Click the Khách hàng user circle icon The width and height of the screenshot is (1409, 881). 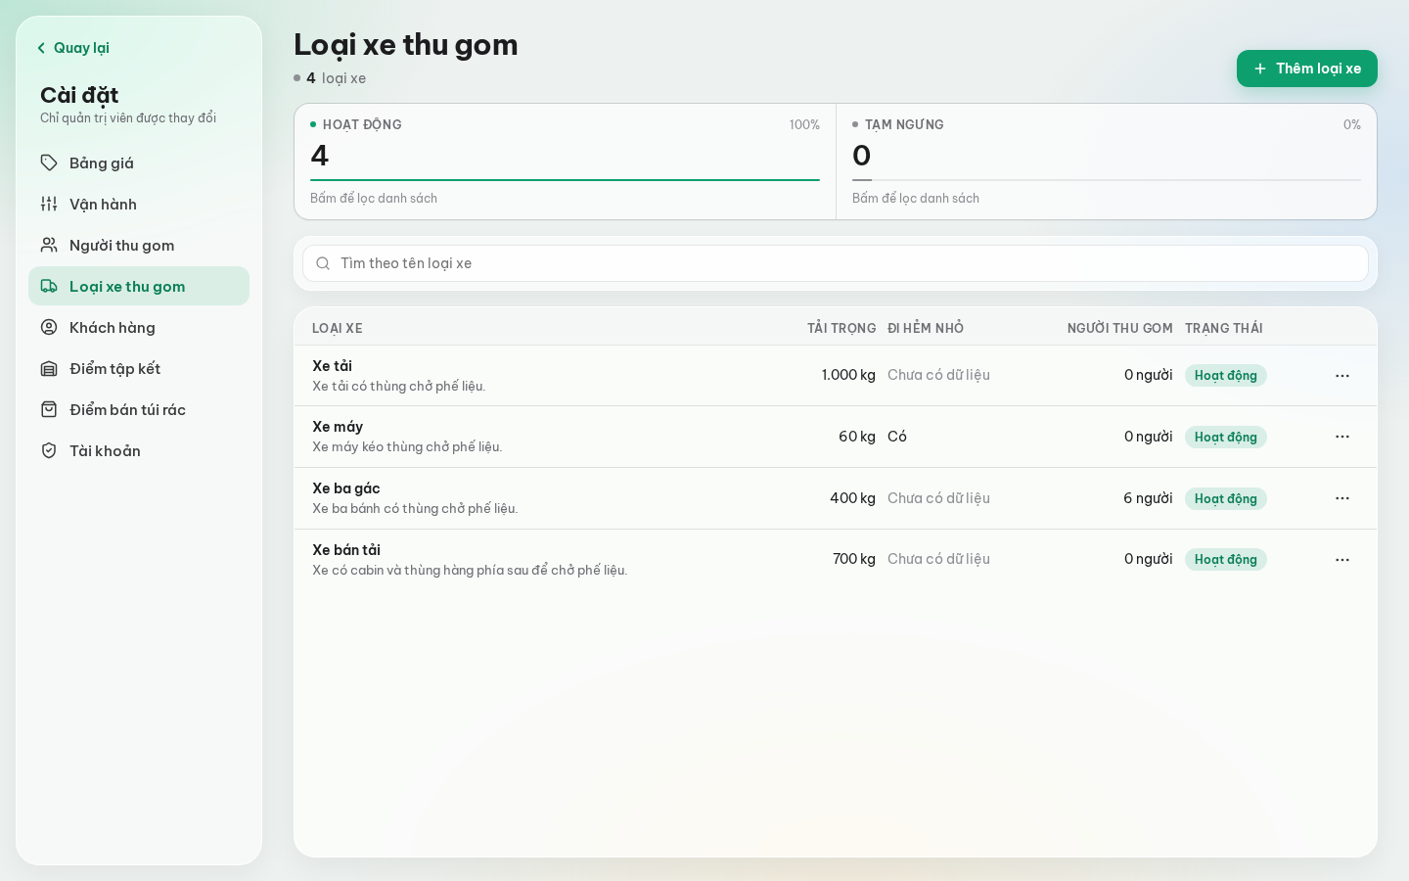(x=49, y=327)
